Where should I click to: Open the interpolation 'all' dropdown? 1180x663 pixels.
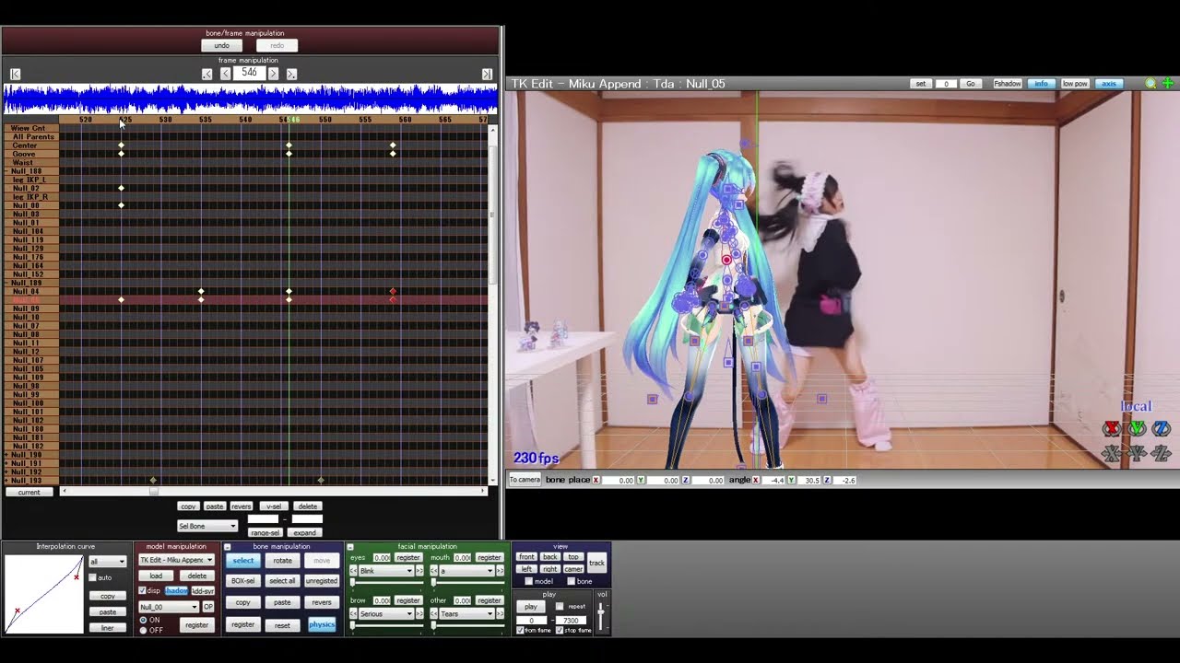pos(107,562)
